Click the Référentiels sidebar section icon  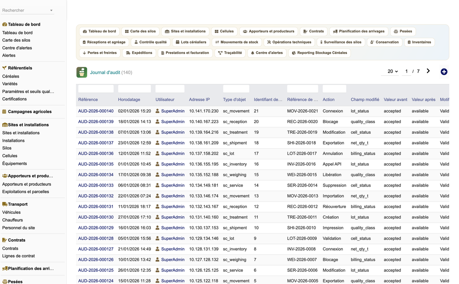click(5, 68)
